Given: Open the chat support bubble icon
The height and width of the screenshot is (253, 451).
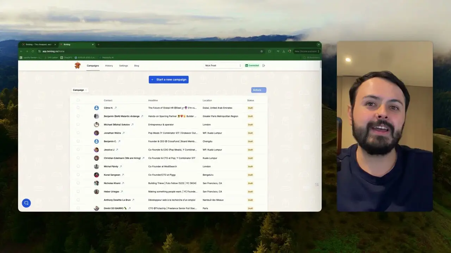Looking at the screenshot, I should pos(26,203).
